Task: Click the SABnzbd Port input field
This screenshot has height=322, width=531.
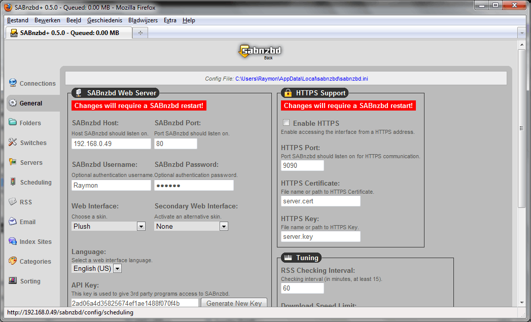Action: tap(175, 144)
